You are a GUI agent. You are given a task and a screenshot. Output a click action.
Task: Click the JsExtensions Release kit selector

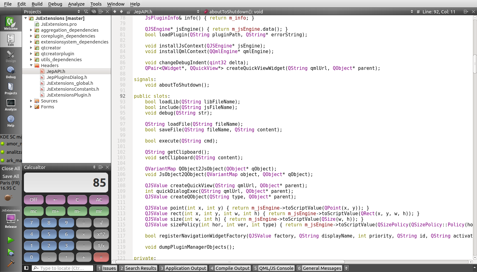[11, 219]
